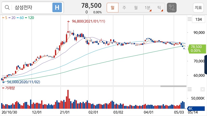207x116 pixels.
Task: Click the 60,000 price axis label
Action: point(199,76)
